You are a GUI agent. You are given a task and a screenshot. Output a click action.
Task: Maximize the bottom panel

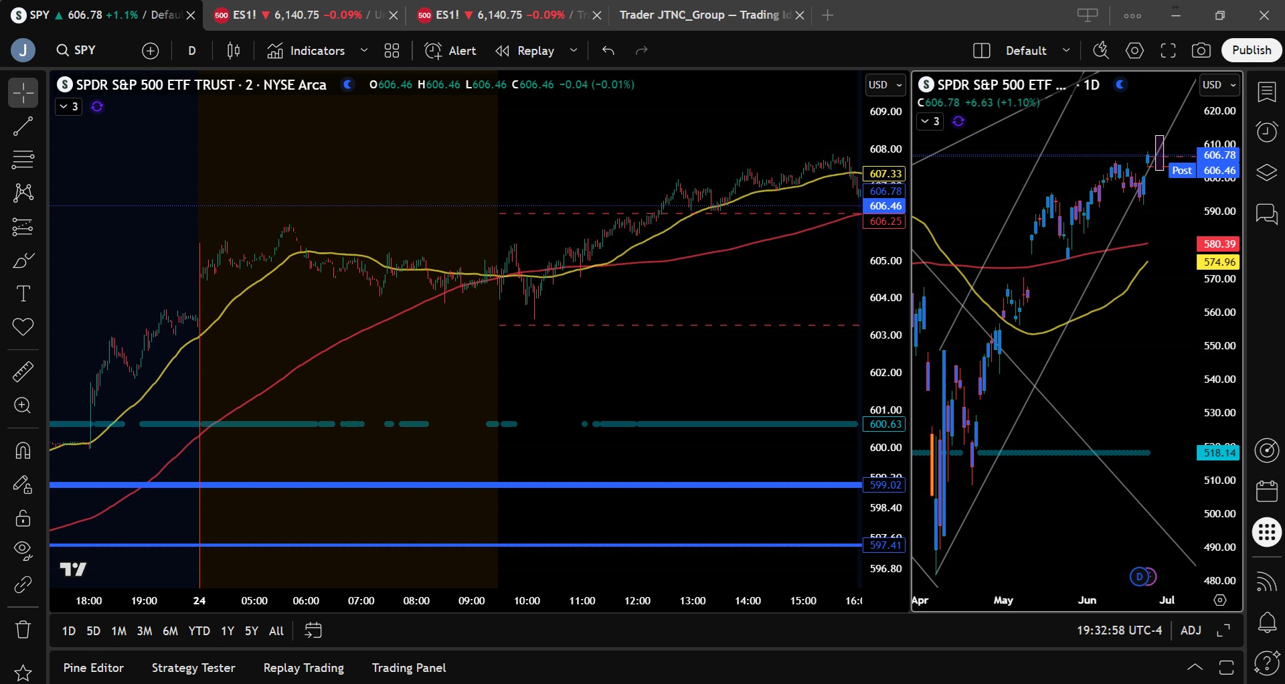(x=1226, y=667)
